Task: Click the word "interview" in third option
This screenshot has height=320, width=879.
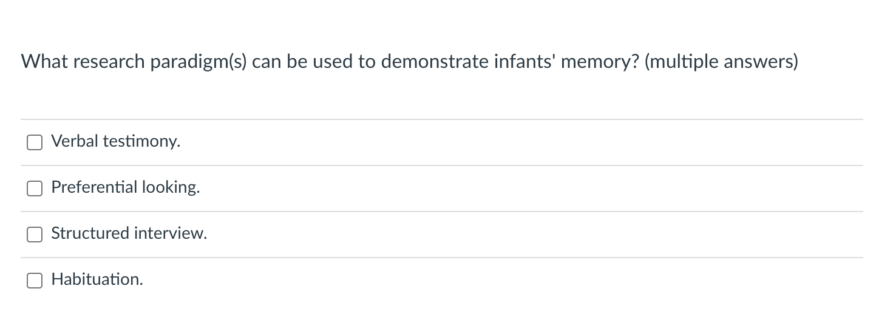Action: [x=170, y=234]
